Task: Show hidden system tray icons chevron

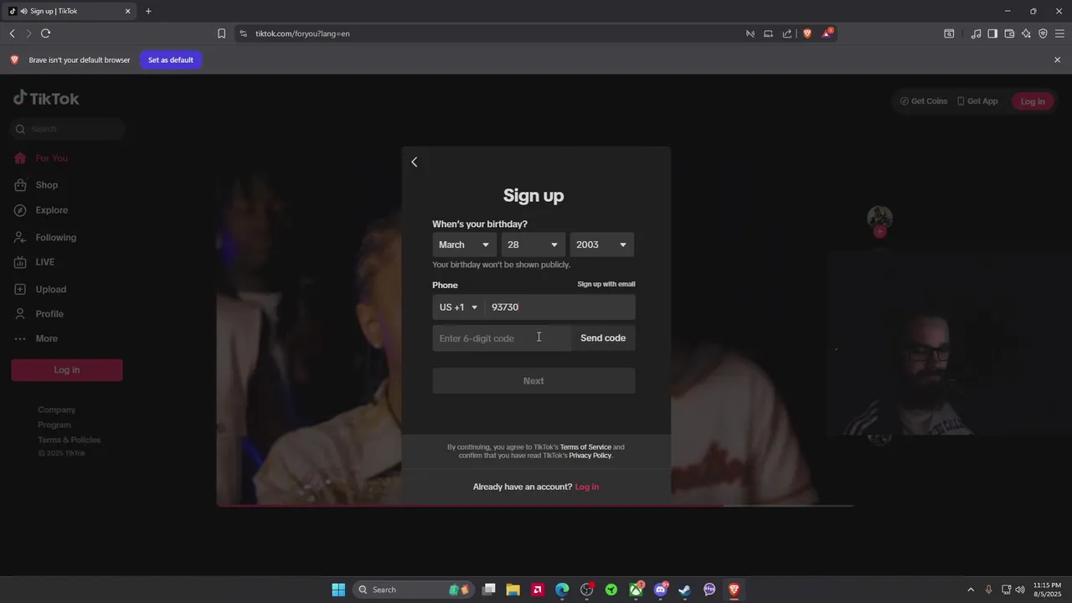Action: tap(971, 590)
